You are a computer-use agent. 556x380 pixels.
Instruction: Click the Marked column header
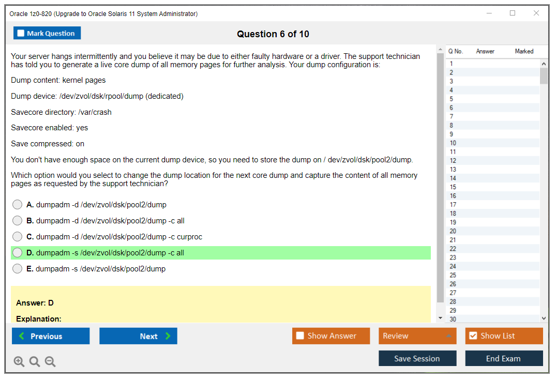click(524, 51)
